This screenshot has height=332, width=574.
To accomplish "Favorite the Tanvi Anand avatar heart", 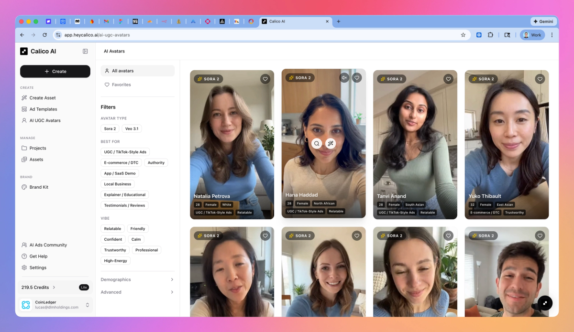I will pos(448,79).
